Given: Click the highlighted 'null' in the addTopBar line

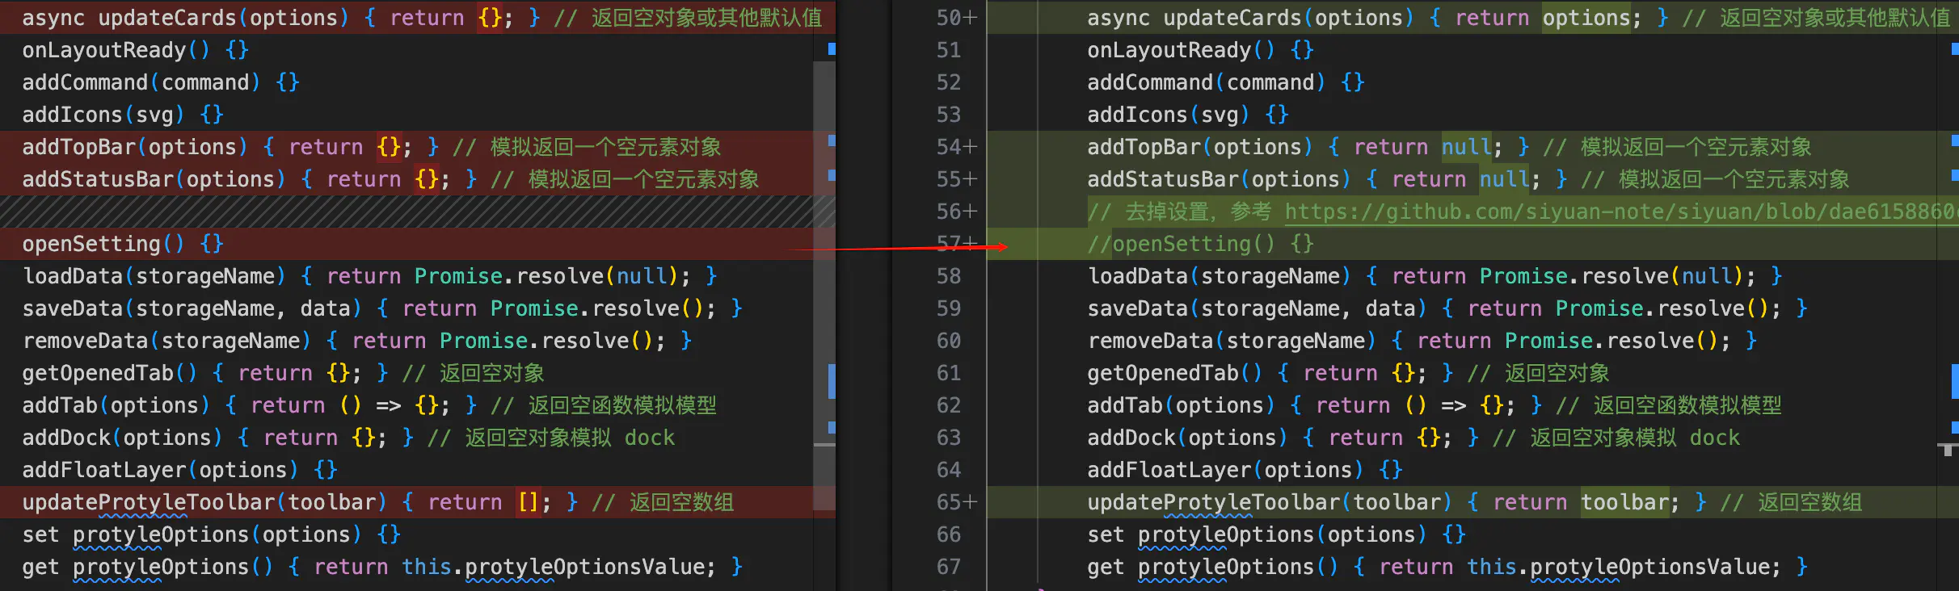Looking at the screenshot, I should 1467,147.
